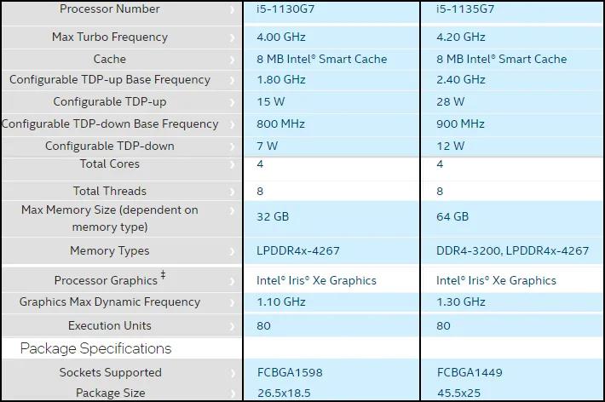This screenshot has width=605, height=402.
Task: Expand the Package Size row chevron
Action: click(x=233, y=393)
